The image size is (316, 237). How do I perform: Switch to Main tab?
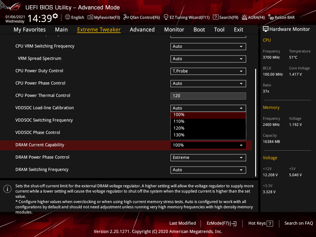click(x=61, y=30)
